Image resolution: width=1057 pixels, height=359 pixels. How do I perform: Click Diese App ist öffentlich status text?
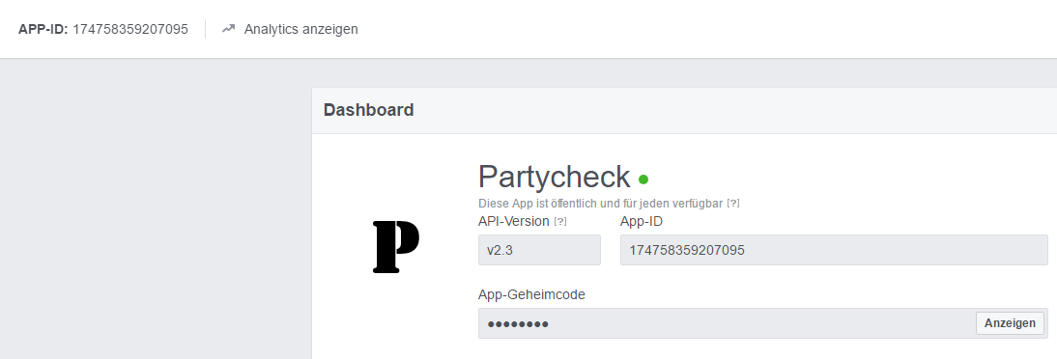601,204
